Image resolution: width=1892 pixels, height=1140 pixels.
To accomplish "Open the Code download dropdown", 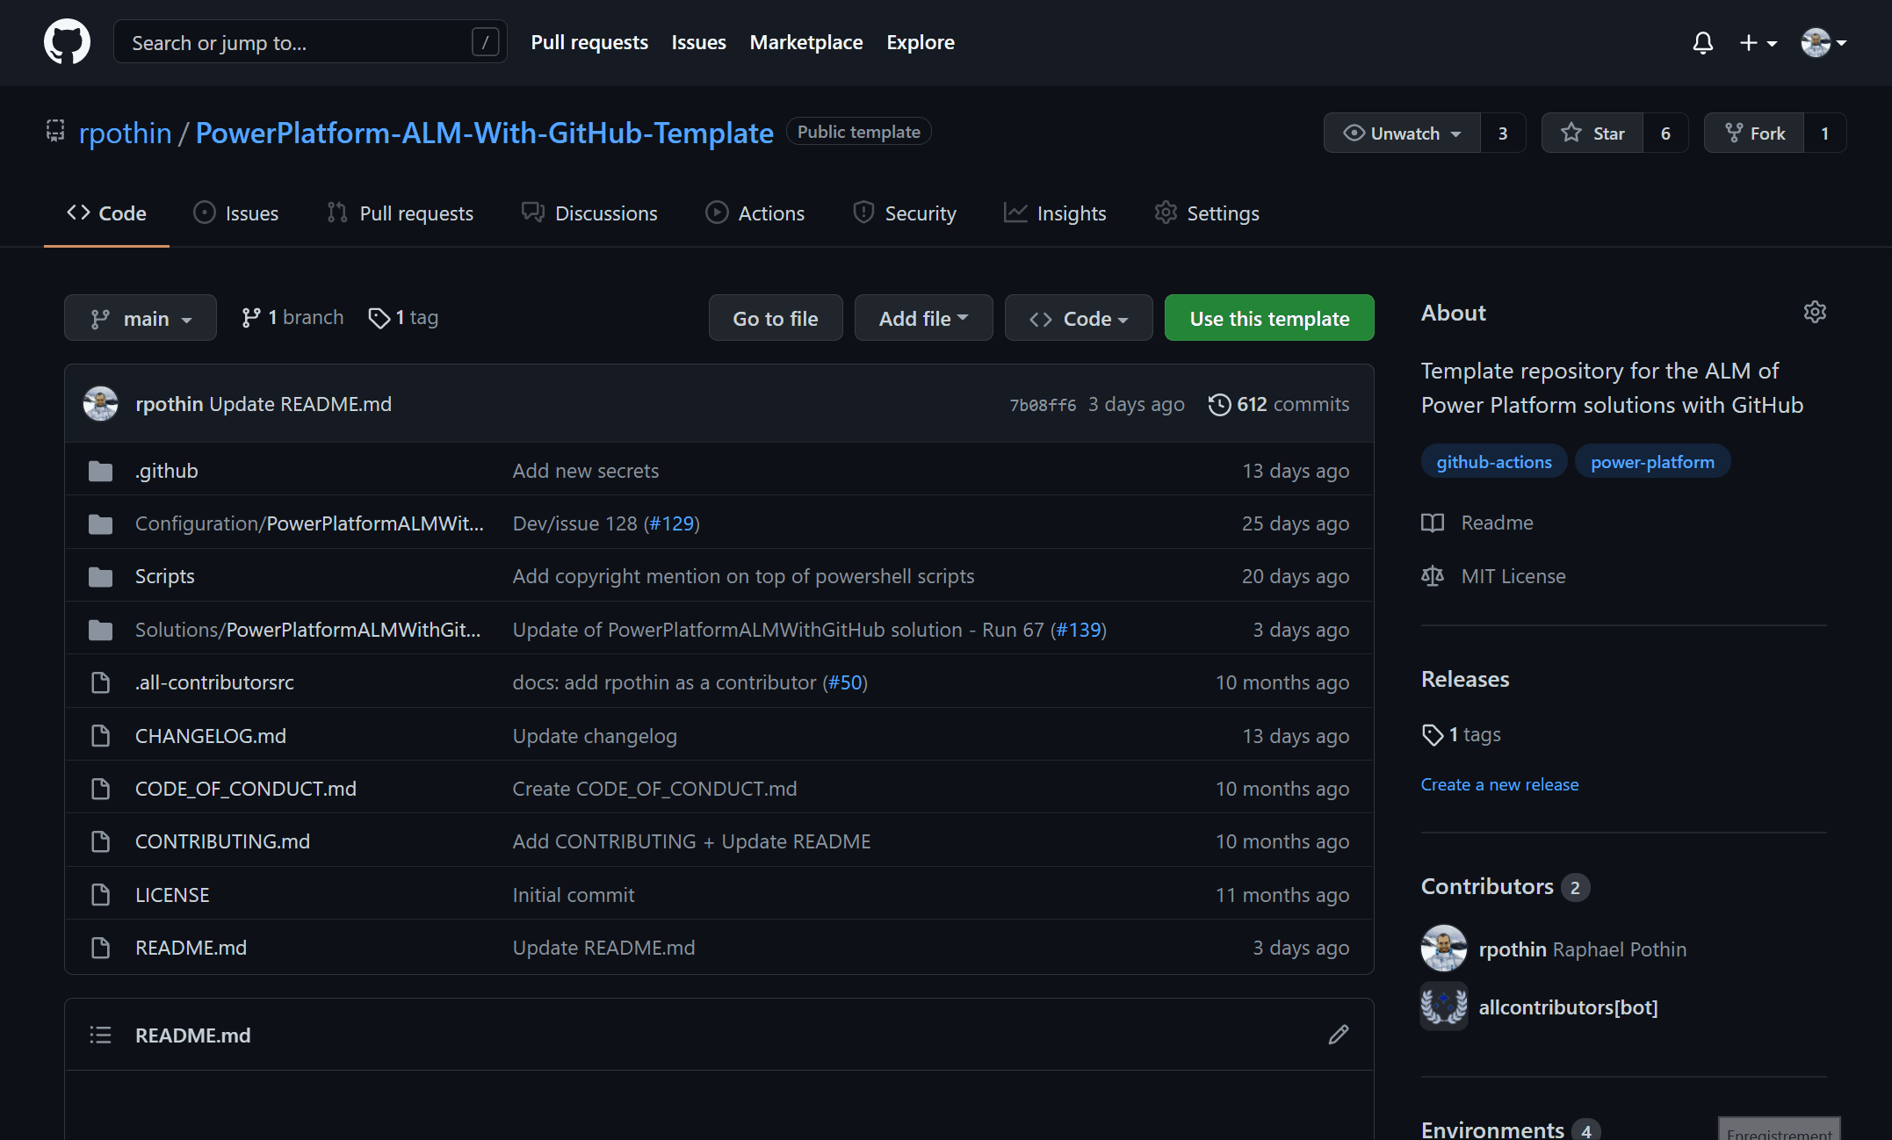I will click(x=1078, y=317).
